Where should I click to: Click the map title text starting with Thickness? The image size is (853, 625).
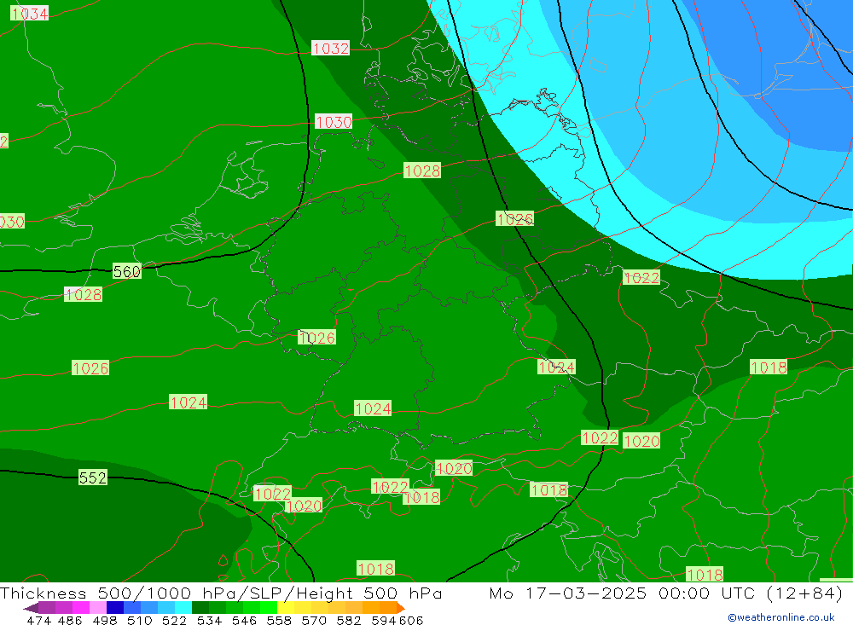click(x=221, y=593)
